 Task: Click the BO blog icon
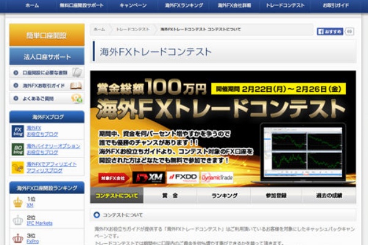point(18,149)
